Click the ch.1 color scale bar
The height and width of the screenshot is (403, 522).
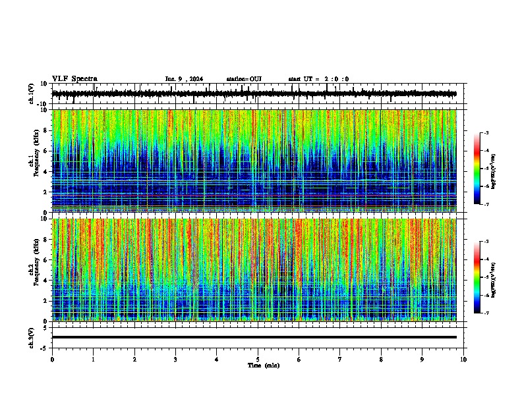click(477, 169)
